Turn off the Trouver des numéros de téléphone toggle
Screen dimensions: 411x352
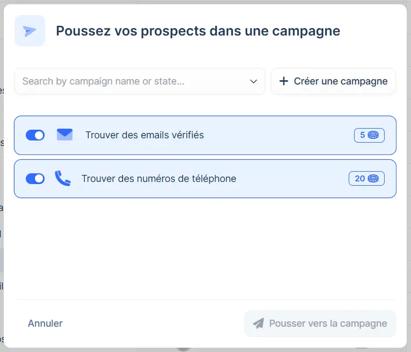(35, 178)
